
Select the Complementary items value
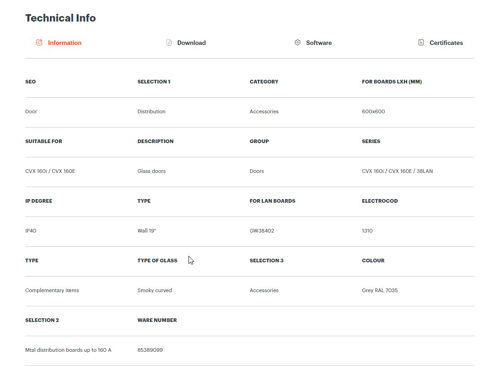click(x=52, y=290)
